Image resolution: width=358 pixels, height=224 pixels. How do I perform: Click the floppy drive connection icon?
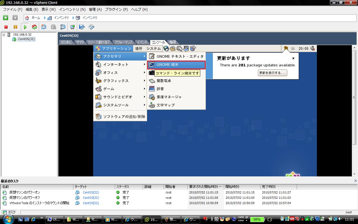click(82, 27)
